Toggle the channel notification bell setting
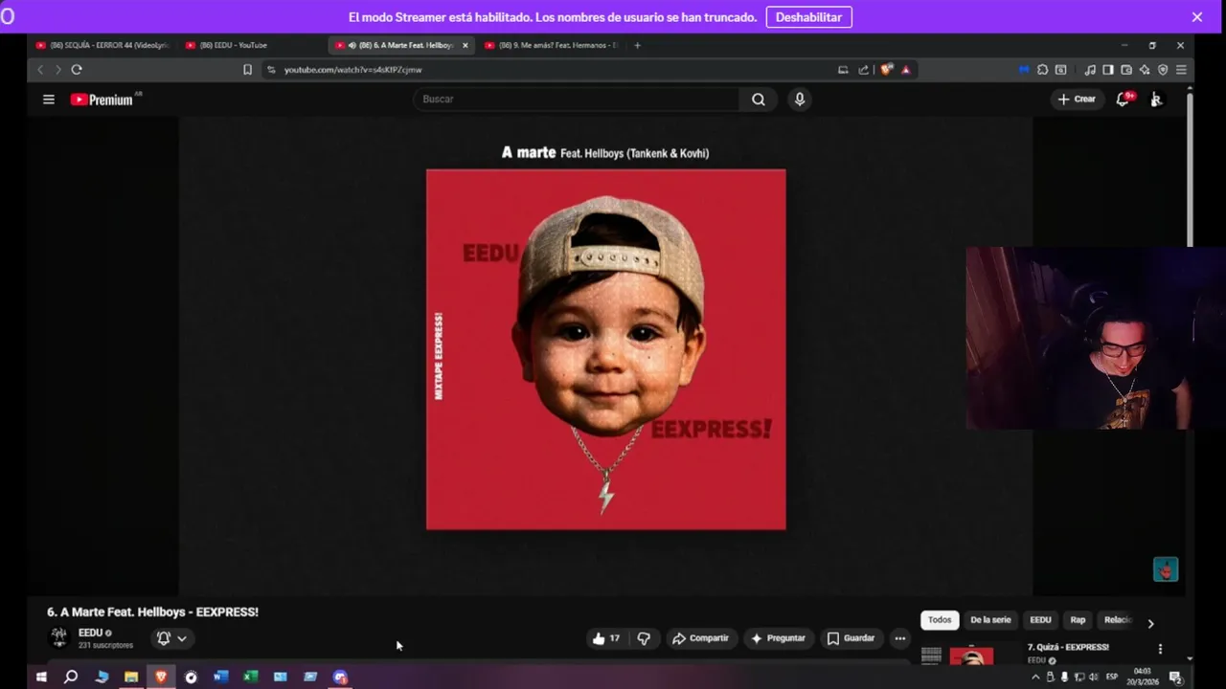The image size is (1226, 689). 172,638
